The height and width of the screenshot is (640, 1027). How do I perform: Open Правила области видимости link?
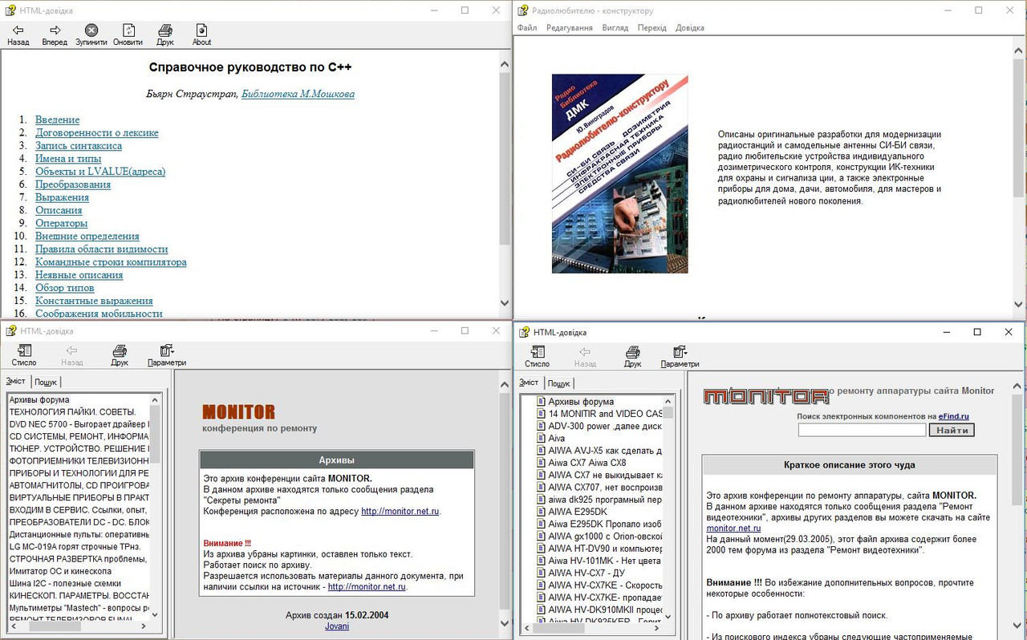pos(102,249)
